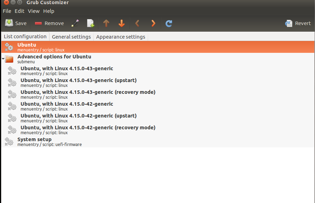Click gear icon beside 4.15.0-43-generic (upstart)
Viewport: 315px width, 203px height.
point(12,83)
